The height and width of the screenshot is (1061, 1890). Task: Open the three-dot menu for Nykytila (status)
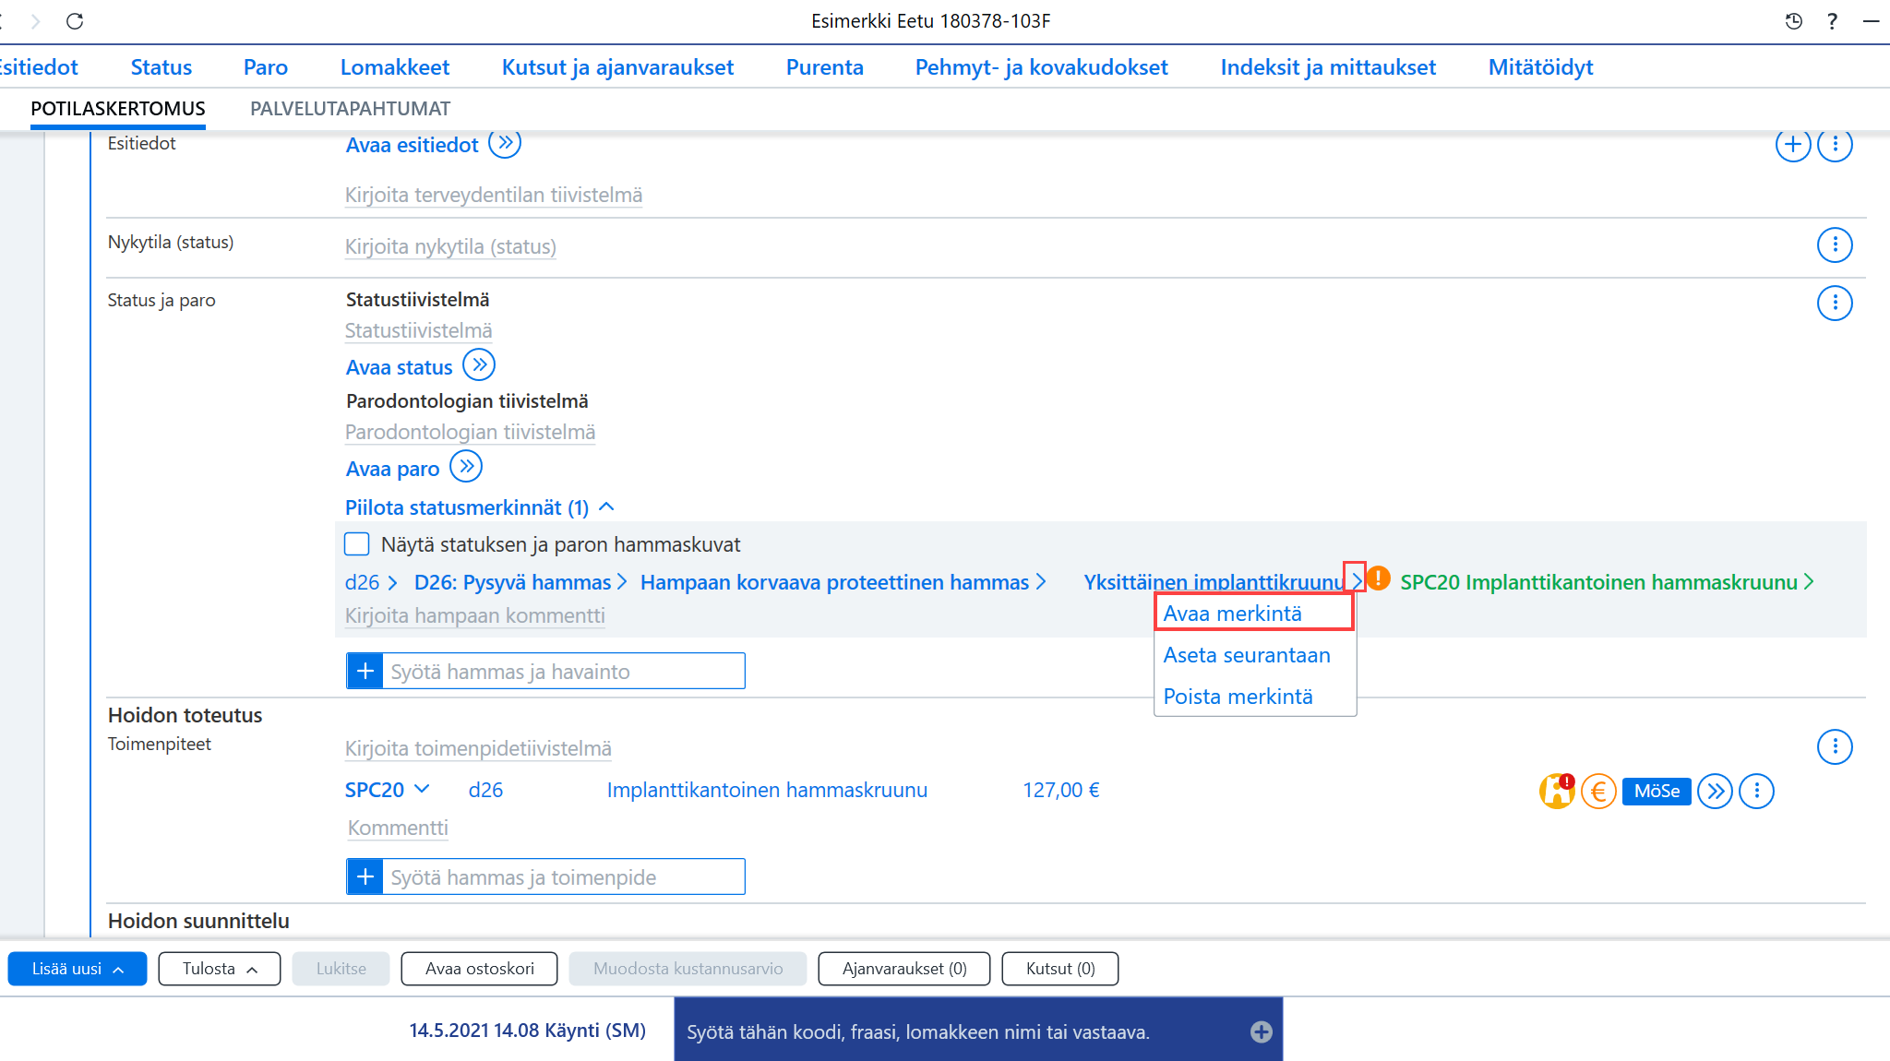pos(1835,244)
